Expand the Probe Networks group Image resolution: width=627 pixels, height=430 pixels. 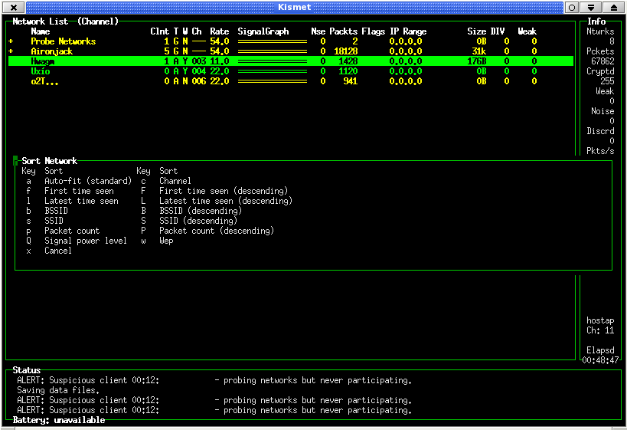click(x=11, y=41)
